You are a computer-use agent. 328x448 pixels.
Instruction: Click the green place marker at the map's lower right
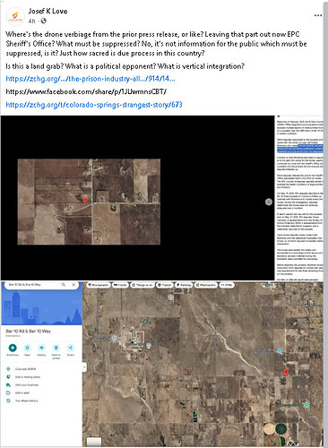tap(306, 405)
